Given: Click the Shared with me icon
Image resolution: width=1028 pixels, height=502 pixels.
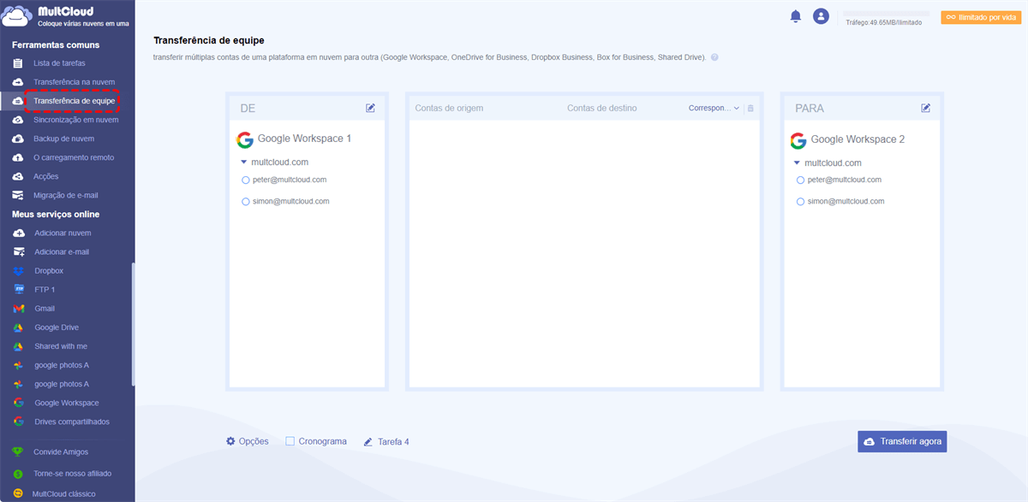Looking at the screenshot, I should (18, 346).
